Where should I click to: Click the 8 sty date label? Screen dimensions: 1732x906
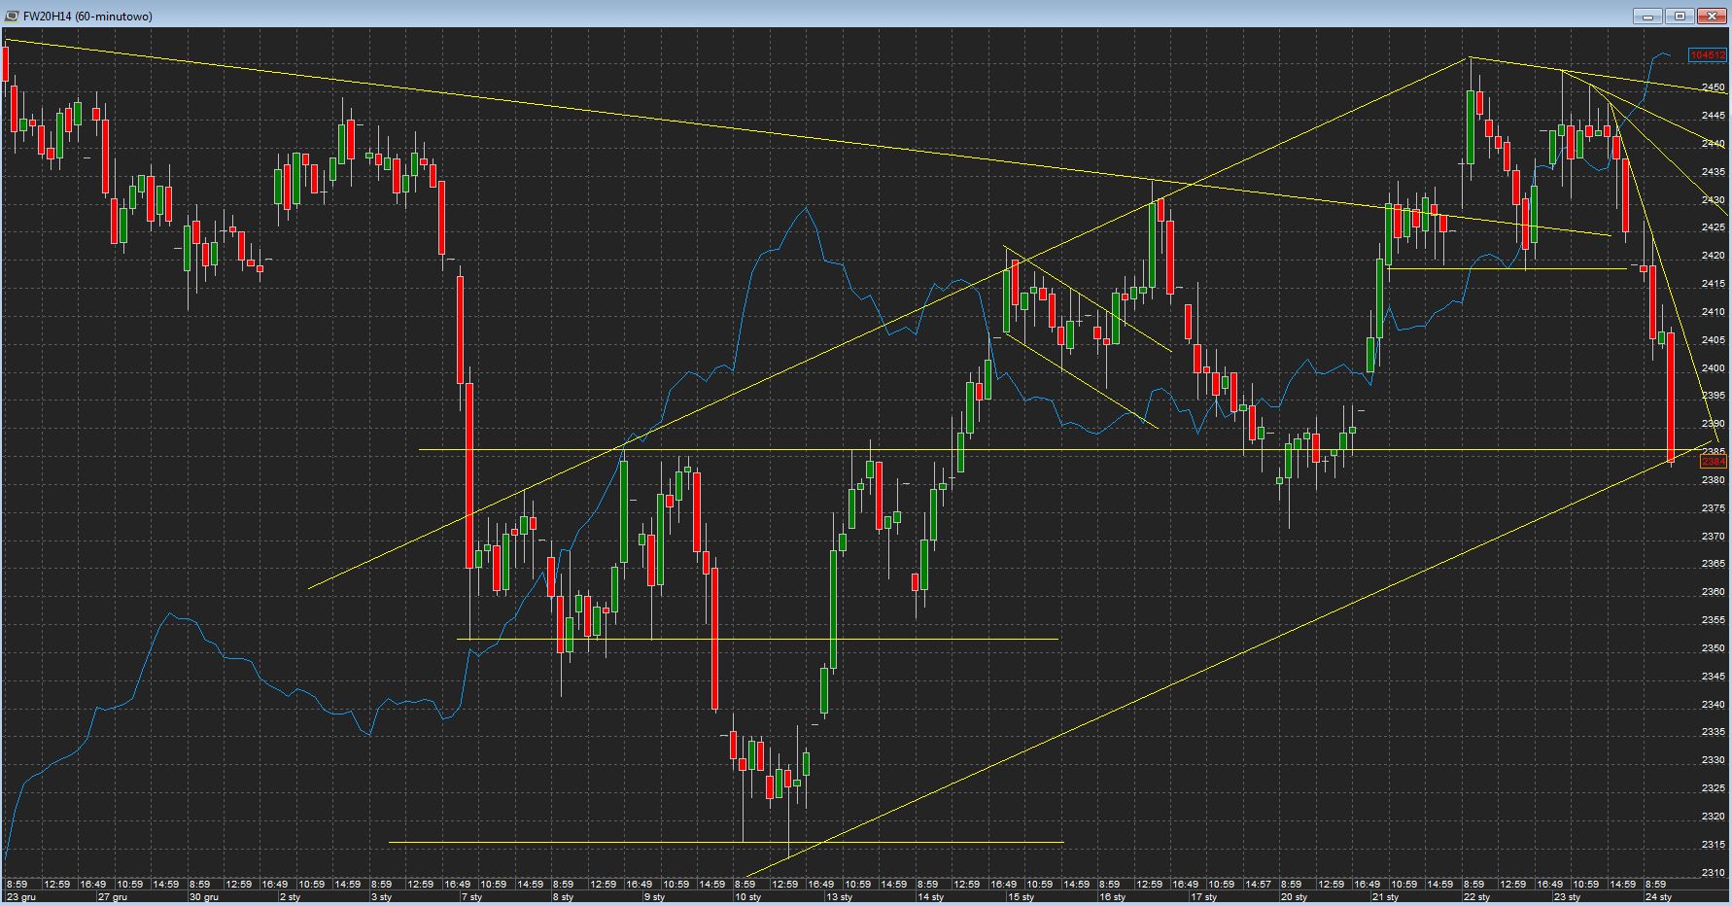(563, 897)
